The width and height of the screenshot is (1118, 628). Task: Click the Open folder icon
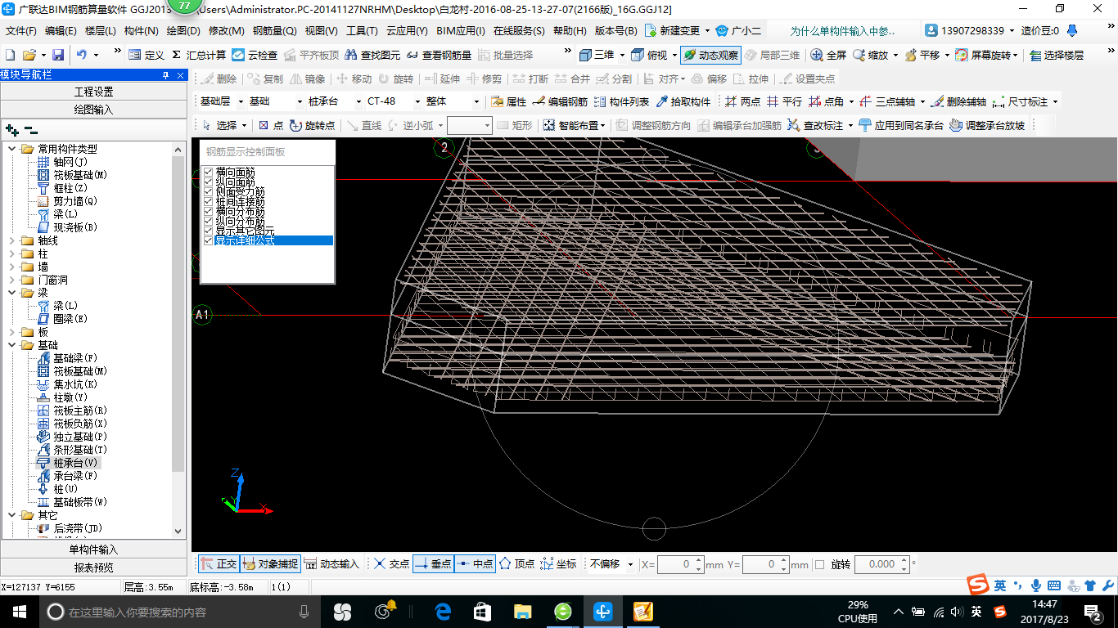click(x=29, y=55)
